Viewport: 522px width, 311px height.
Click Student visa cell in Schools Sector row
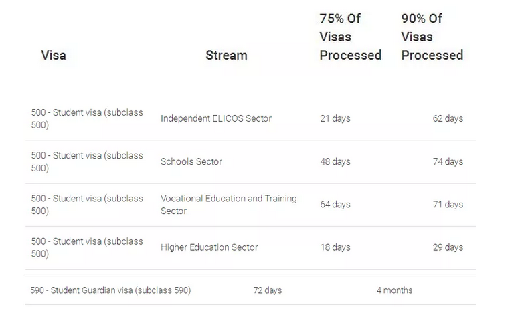[87, 161]
